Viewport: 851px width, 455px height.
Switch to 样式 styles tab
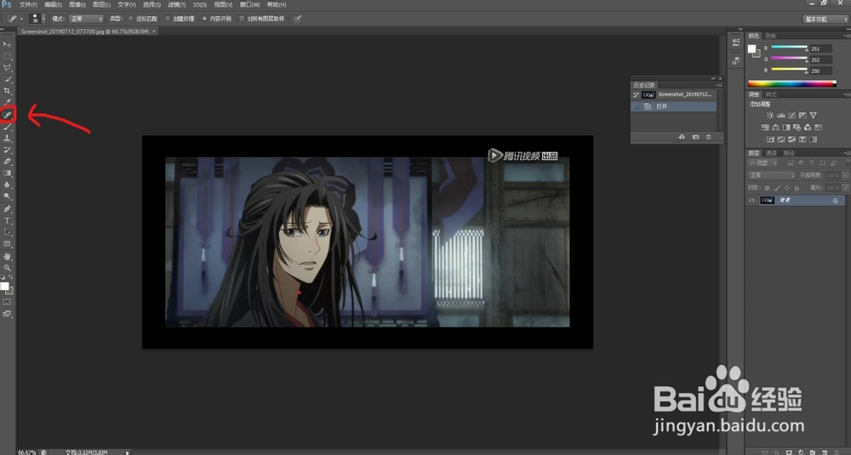[771, 94]
